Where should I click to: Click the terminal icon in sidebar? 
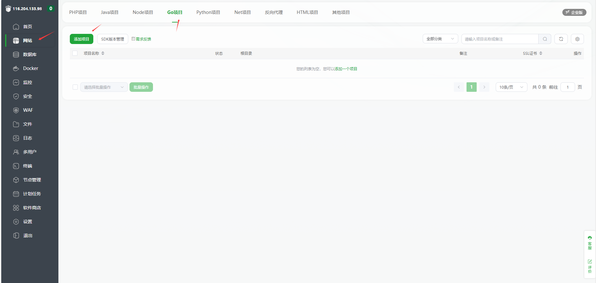[x=16, y=166]
